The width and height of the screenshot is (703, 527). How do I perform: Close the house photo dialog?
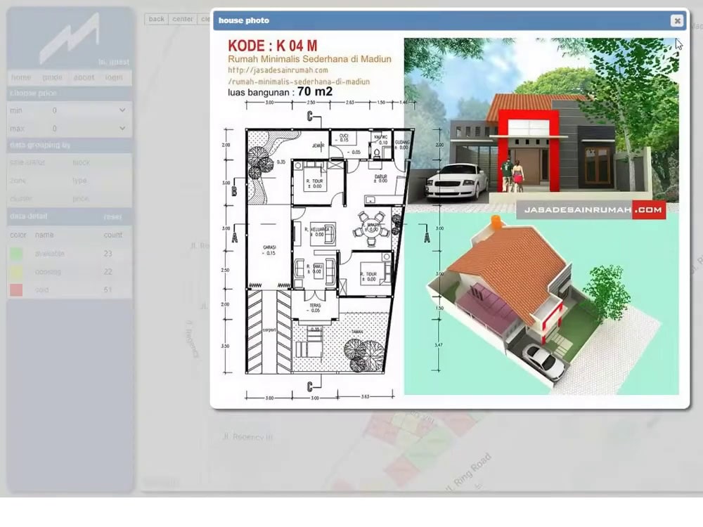click(676, 20)
